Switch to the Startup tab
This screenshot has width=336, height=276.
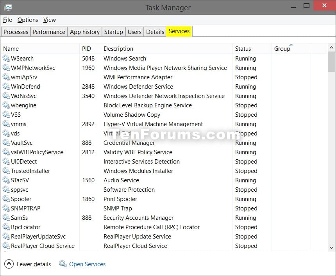point(114,32)
